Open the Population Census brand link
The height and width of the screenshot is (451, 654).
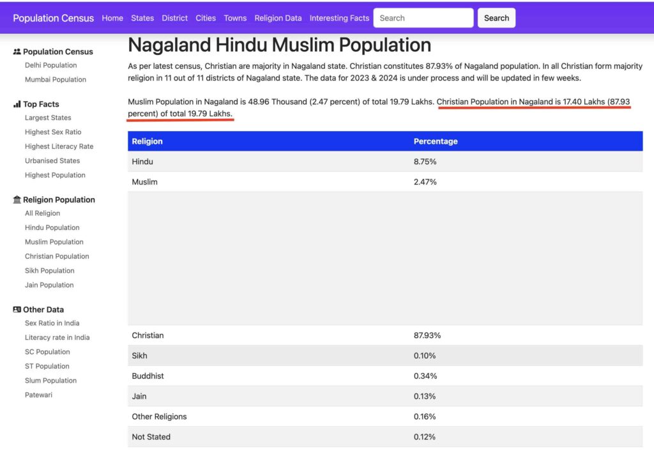pos(54,18)
